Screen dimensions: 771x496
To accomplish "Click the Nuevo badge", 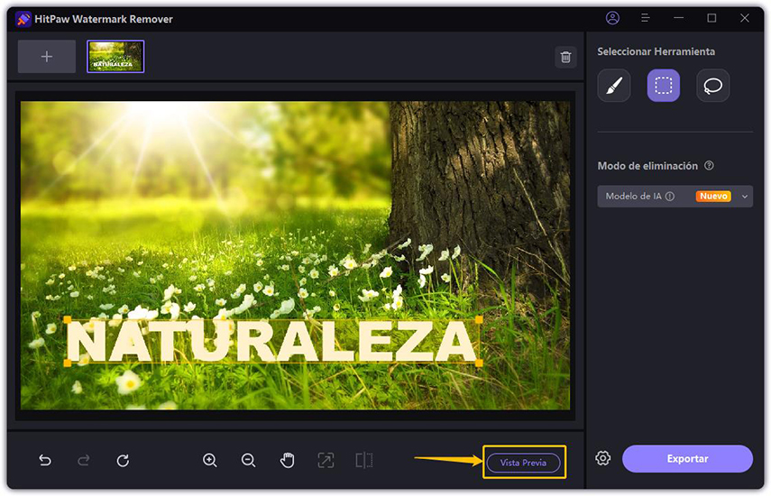I will pyautogui.click(x=713, y=196).
